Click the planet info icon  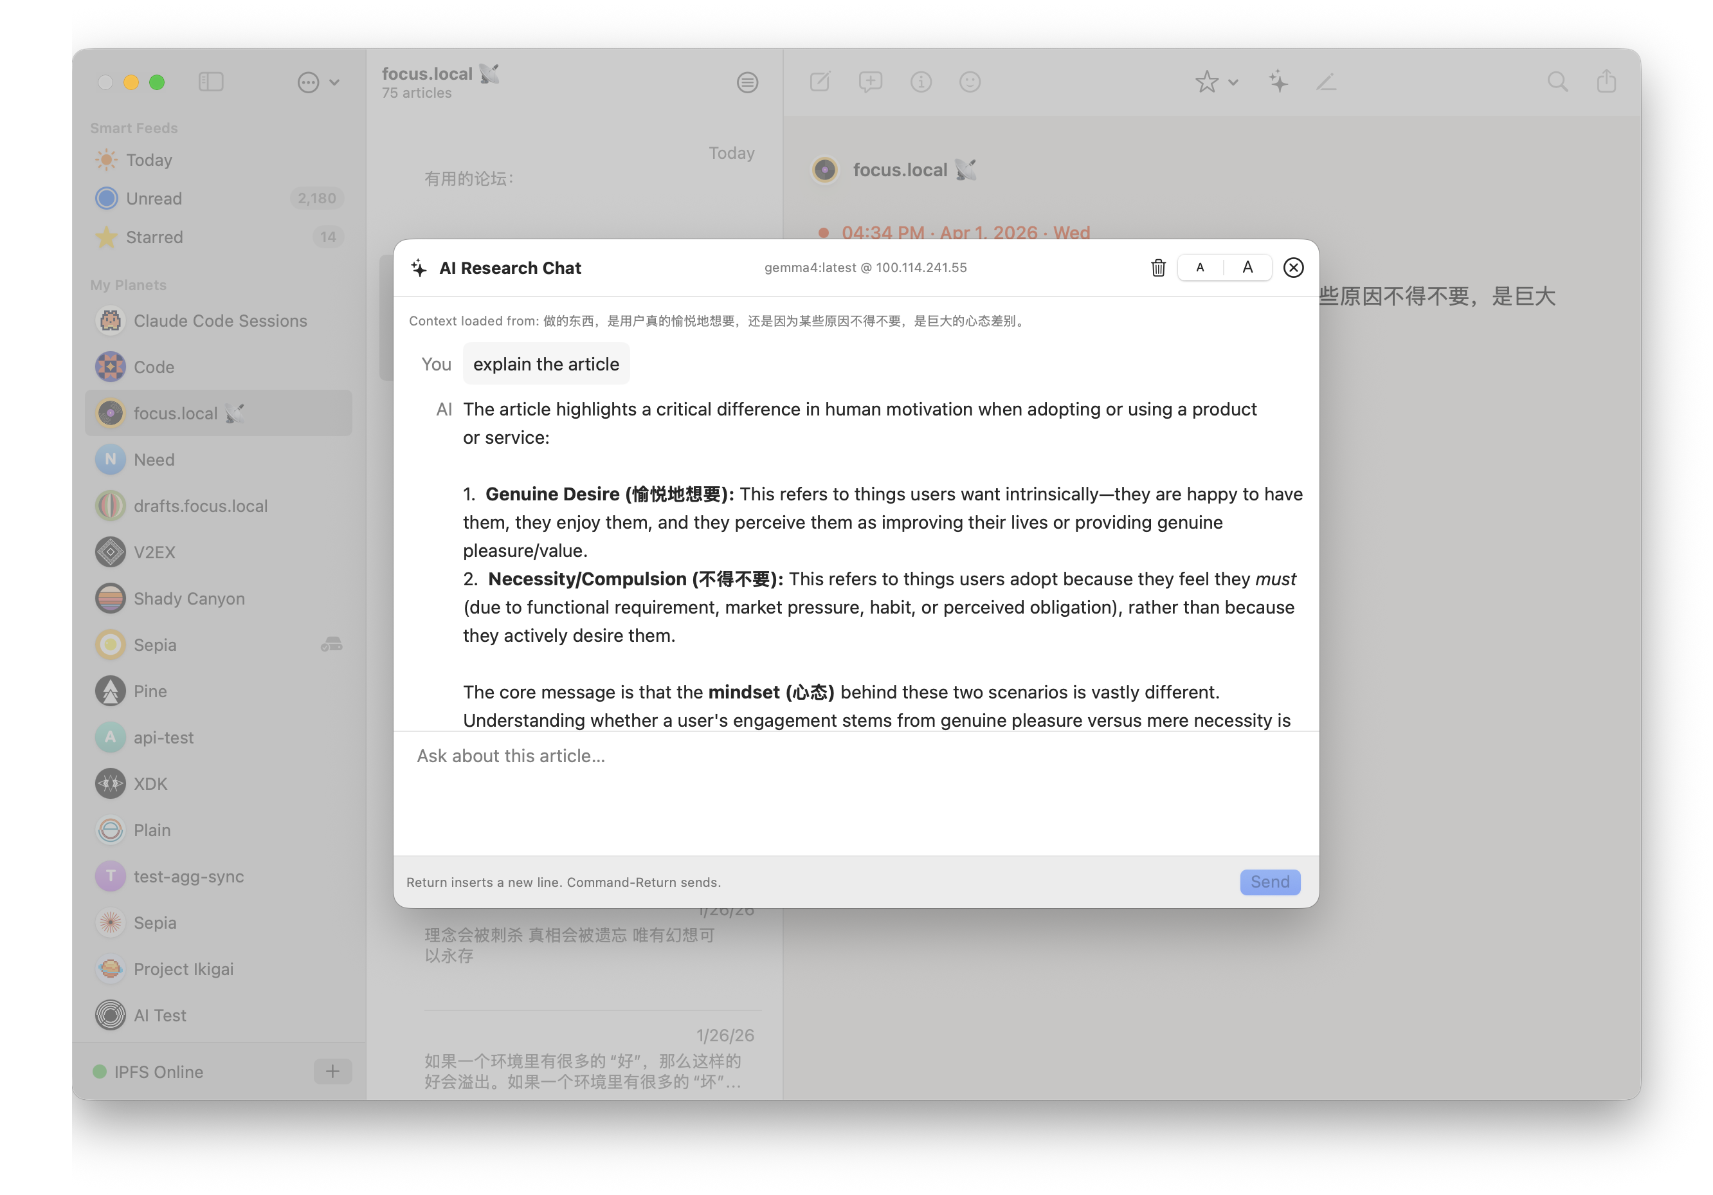tap(921, 81)
